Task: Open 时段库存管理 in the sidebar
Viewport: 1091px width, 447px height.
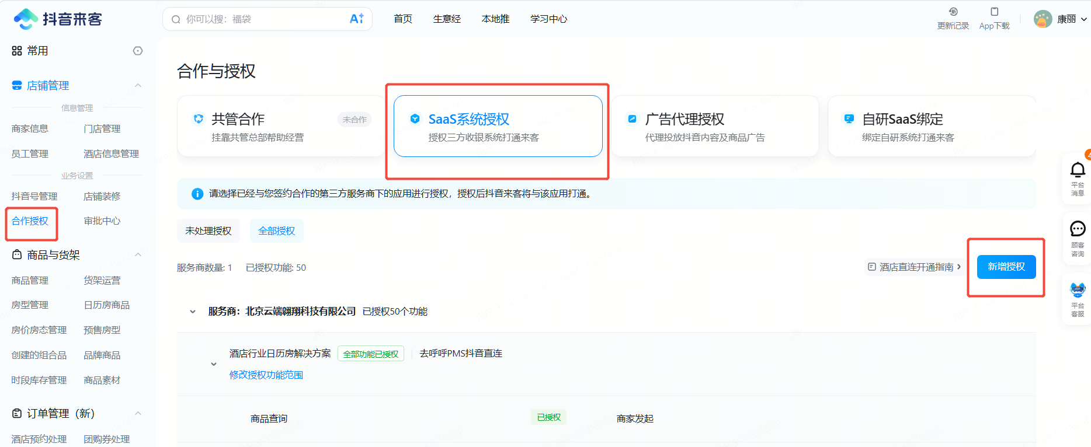Action: click(x=39, y=380)
